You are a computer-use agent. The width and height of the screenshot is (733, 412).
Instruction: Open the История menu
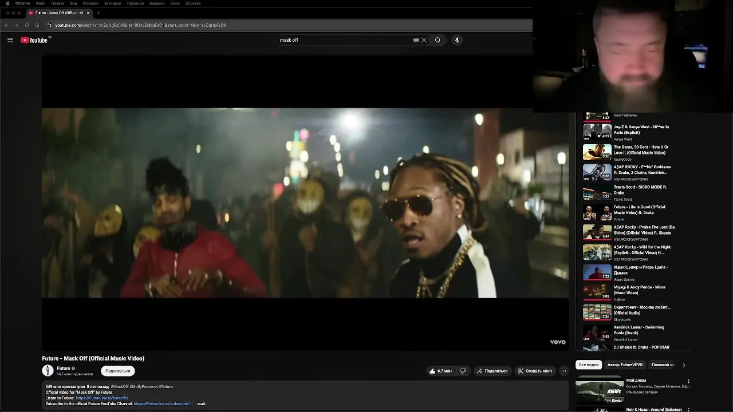pos(90,3)
